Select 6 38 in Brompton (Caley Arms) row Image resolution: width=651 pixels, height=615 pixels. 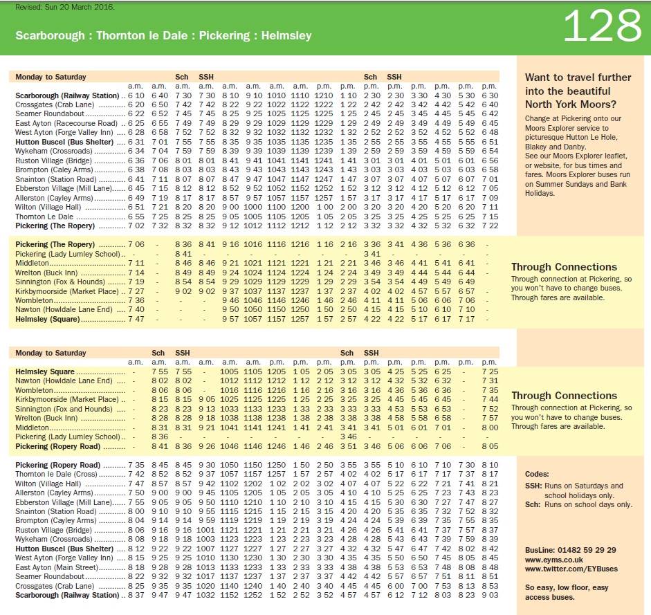136,170
